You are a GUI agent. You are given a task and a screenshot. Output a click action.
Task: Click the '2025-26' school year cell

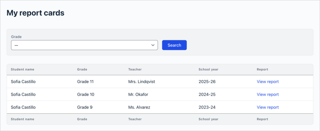[x=207, y=82]
